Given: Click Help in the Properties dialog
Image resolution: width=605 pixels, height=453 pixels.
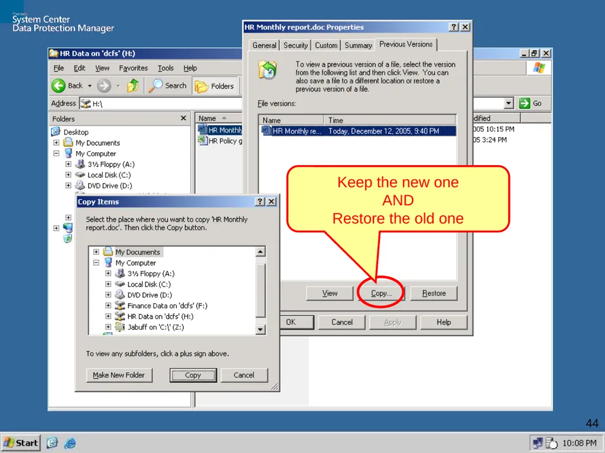Looking at the screenshot, I should pos(444,322).
